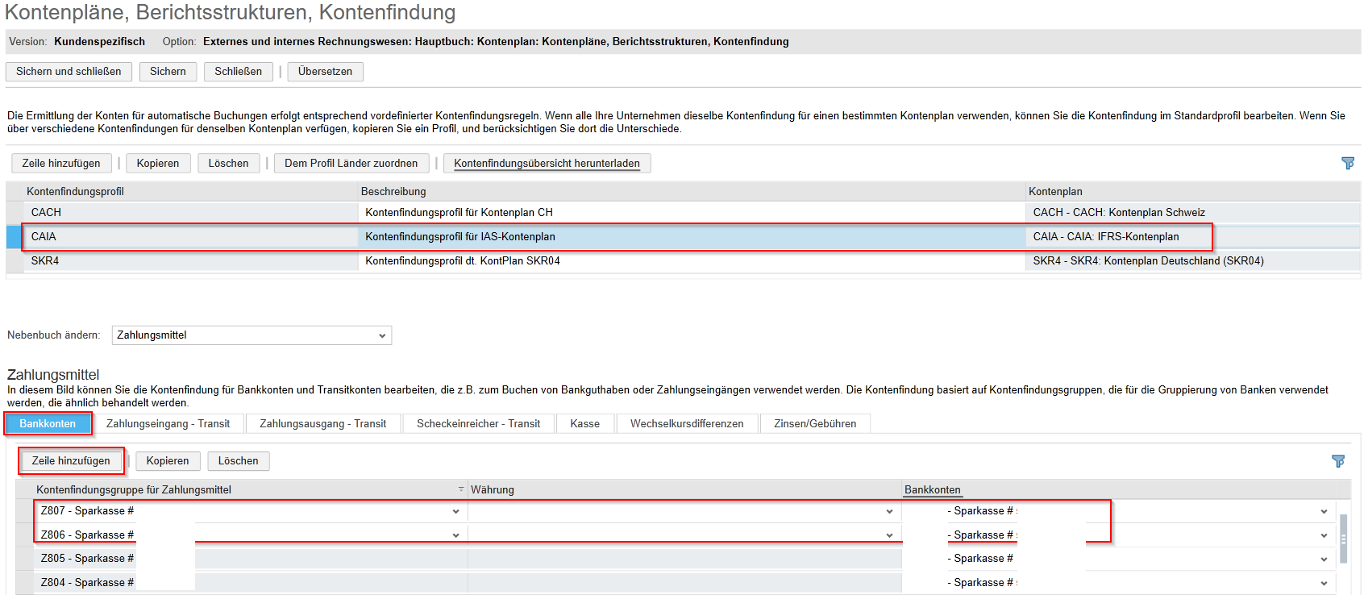Expand the Z807 Kontenfindungsgruppe dropdown
Viewport: 1364px width, 595px height.
click(x=455, y=511)
